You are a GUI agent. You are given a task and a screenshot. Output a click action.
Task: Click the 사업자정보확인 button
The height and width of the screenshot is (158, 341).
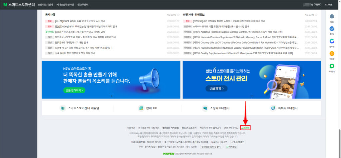238,142
